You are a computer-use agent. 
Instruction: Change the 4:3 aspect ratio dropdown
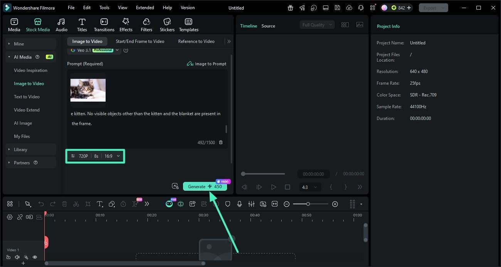[x=310, y=187]
